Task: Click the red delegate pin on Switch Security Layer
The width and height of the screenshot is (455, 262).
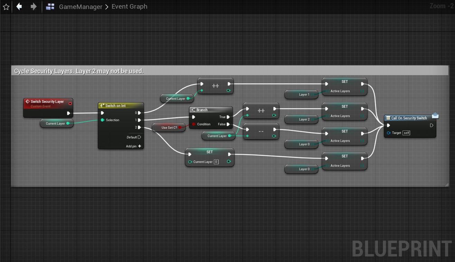Action: [x=70, y=104]
